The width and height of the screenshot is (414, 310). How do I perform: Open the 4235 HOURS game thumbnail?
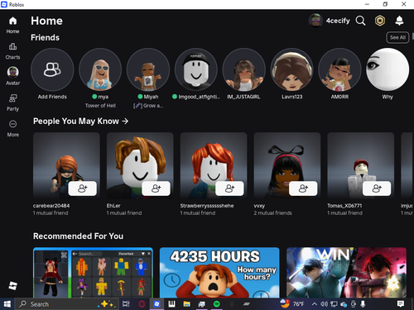[219, 273]
